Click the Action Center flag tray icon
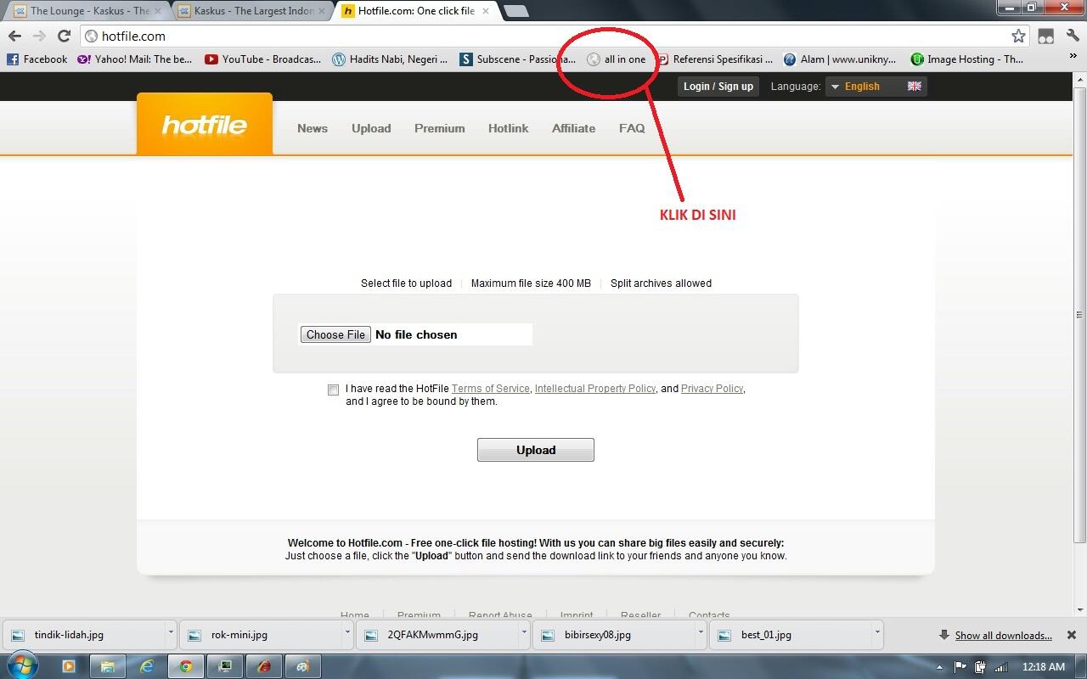This screenshot has width=1087, height=679. point(960,666)
